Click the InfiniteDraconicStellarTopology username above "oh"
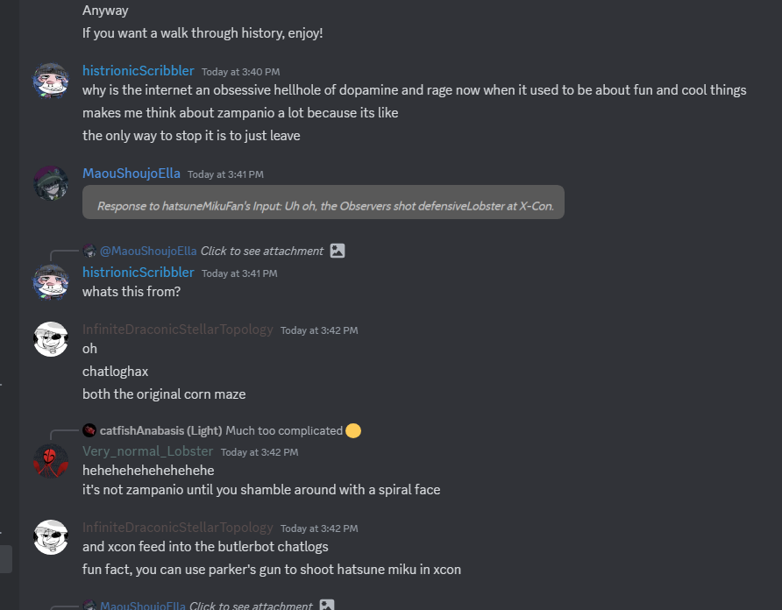Viewport: 782px width, 610px height. 178,330
